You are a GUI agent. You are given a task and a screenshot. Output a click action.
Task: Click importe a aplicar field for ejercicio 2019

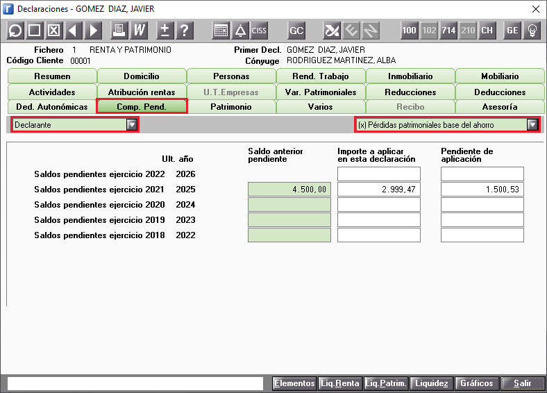[379, 220]
